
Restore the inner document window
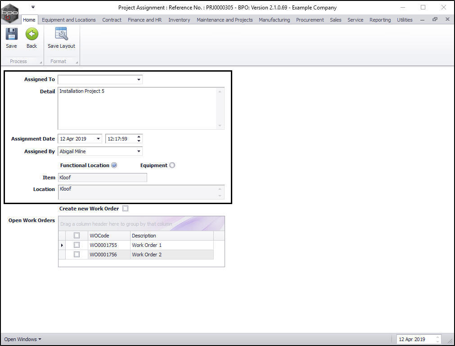coord(435,19)
